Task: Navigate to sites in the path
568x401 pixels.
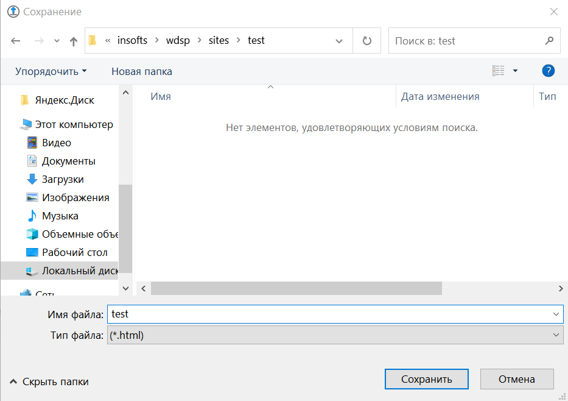Action: (x=219, y=40)
